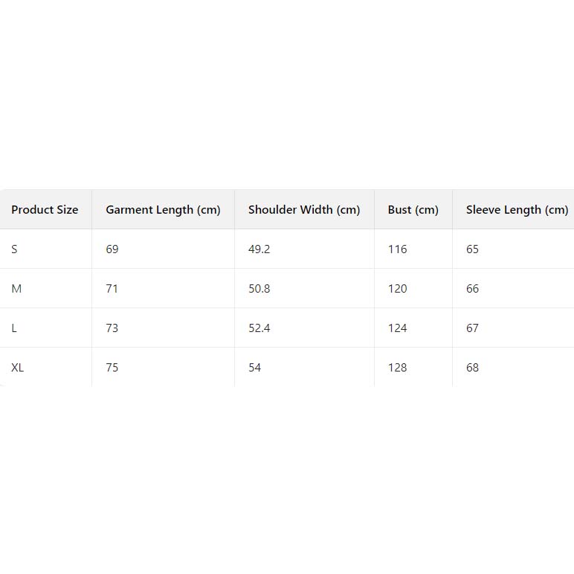Screen dimensions: 574x574
Task: Click garment length value 71
Action: 112,289
